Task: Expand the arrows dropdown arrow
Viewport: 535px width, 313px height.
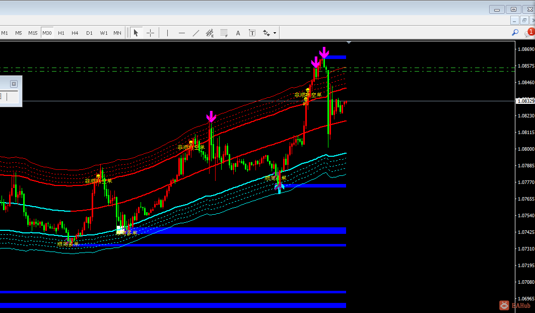Action: click(275, 33)
